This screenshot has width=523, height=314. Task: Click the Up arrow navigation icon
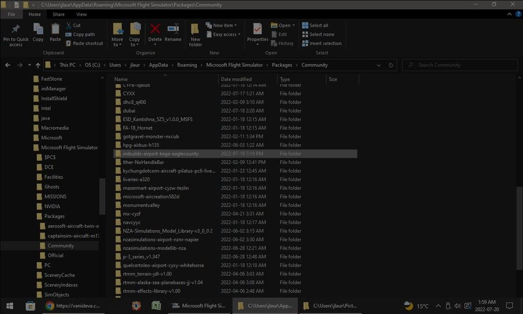(38, 65)
